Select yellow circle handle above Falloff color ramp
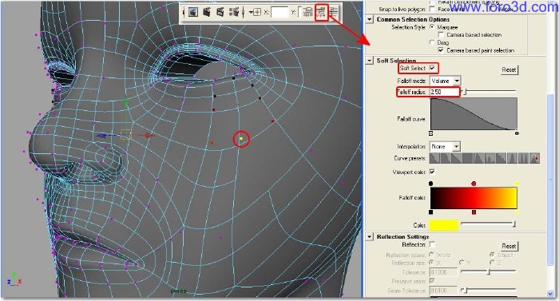The width and height of the screenshot is (559, 301). pos(517,184)
